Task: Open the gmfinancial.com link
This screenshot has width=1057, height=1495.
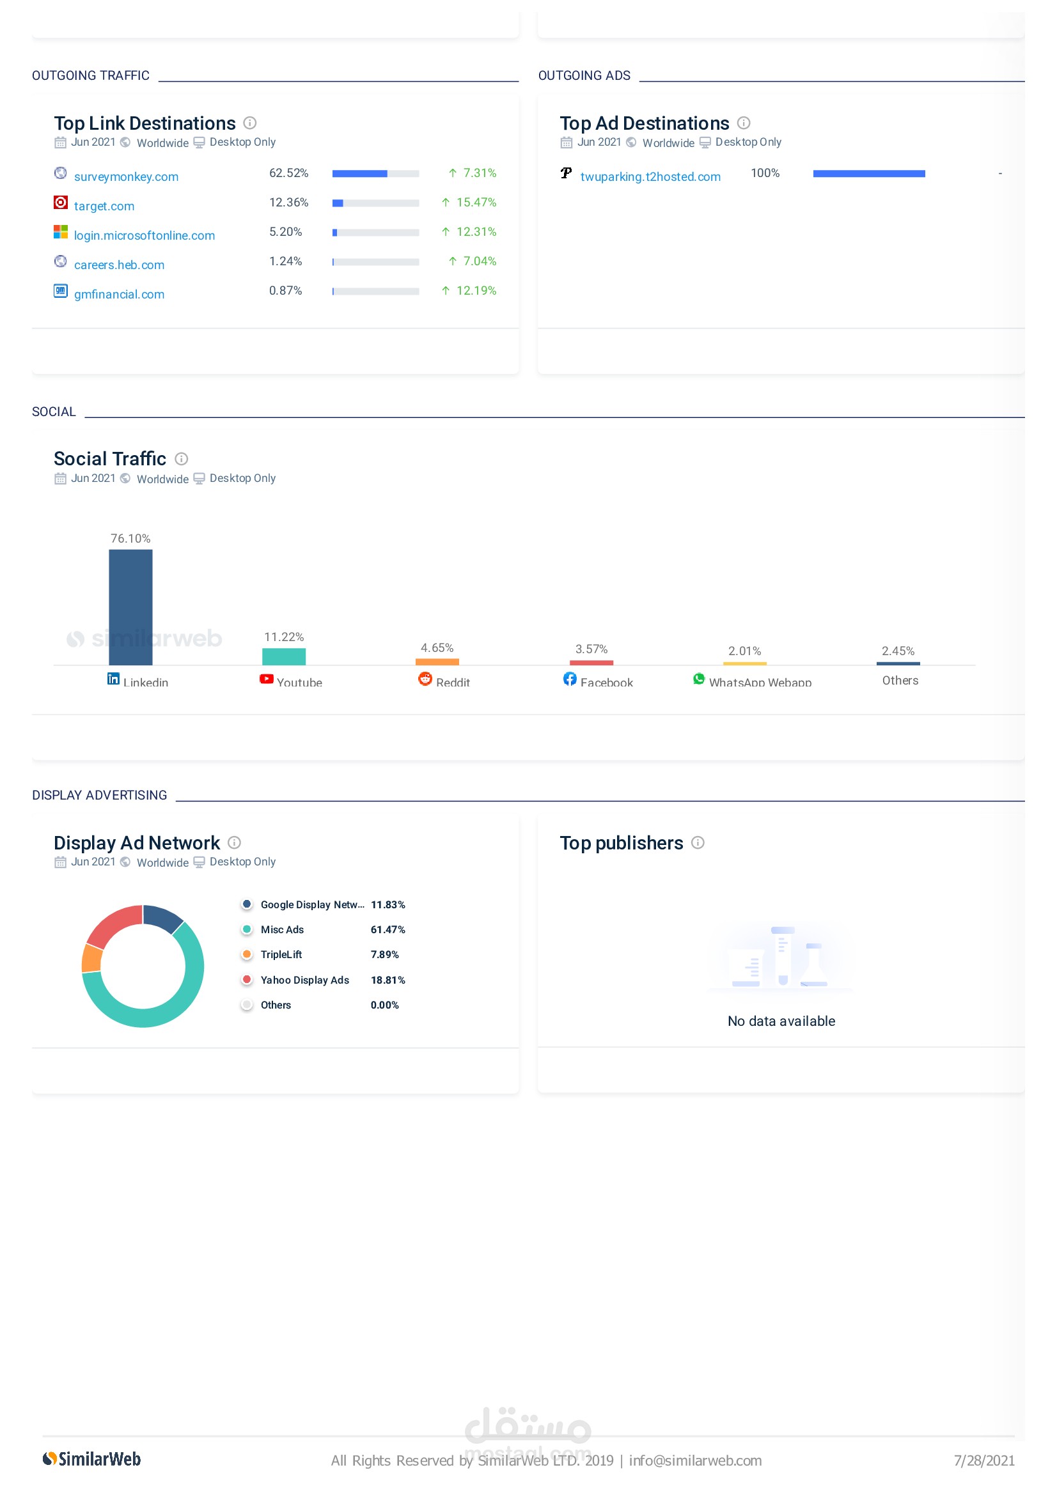Action: click(x=119, y=293)
